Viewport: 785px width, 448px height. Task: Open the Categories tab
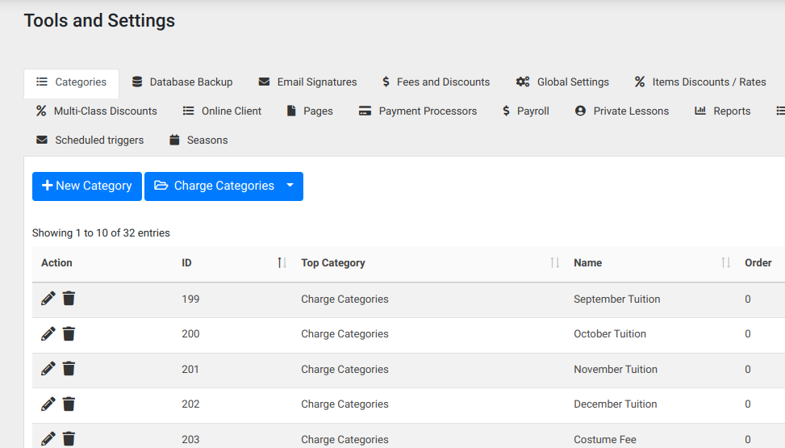pyautogui.click(x=71, y=82)
